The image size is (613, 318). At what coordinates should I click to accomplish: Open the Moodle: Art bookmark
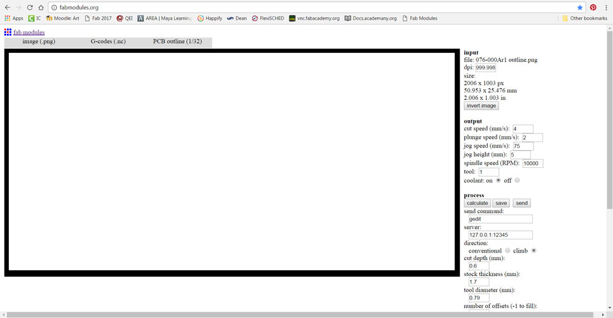click(x=62, y=18)
